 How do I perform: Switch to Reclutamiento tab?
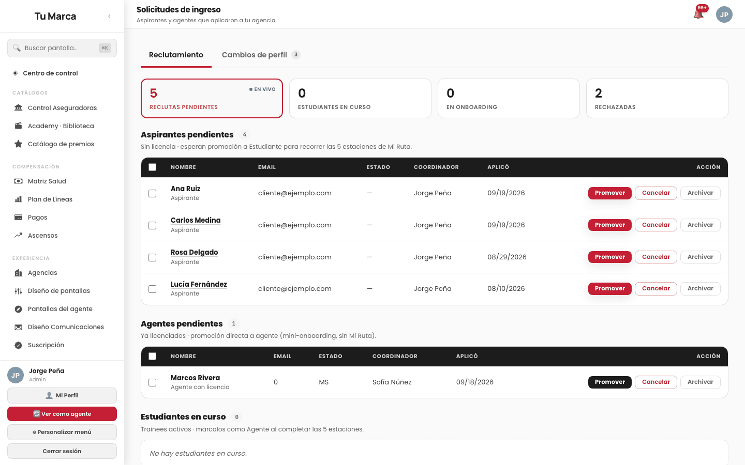pos(176,55)
